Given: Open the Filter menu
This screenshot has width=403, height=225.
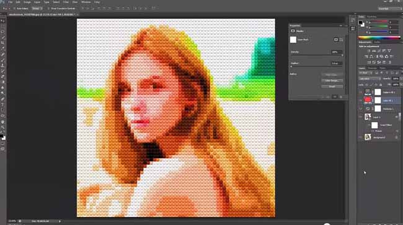Looking at the screenshot, I should tap(66, 2).
